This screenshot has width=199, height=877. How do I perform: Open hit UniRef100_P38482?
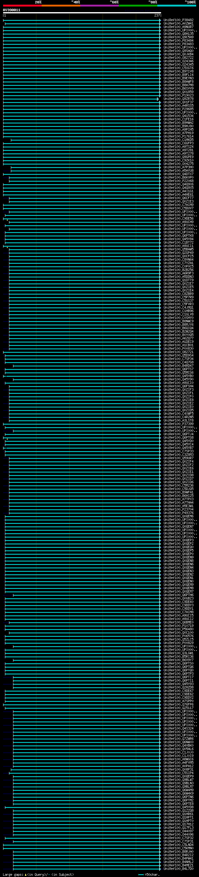178,20
